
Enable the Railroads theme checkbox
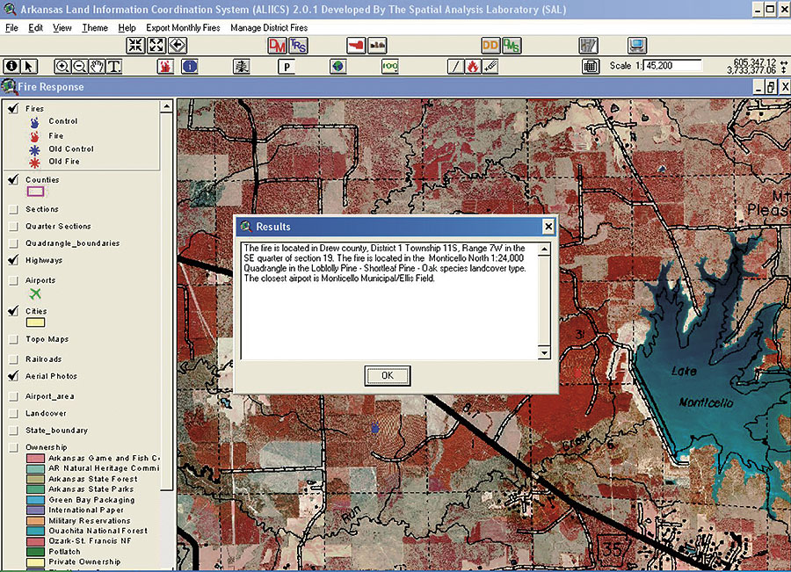coord(13,359)
